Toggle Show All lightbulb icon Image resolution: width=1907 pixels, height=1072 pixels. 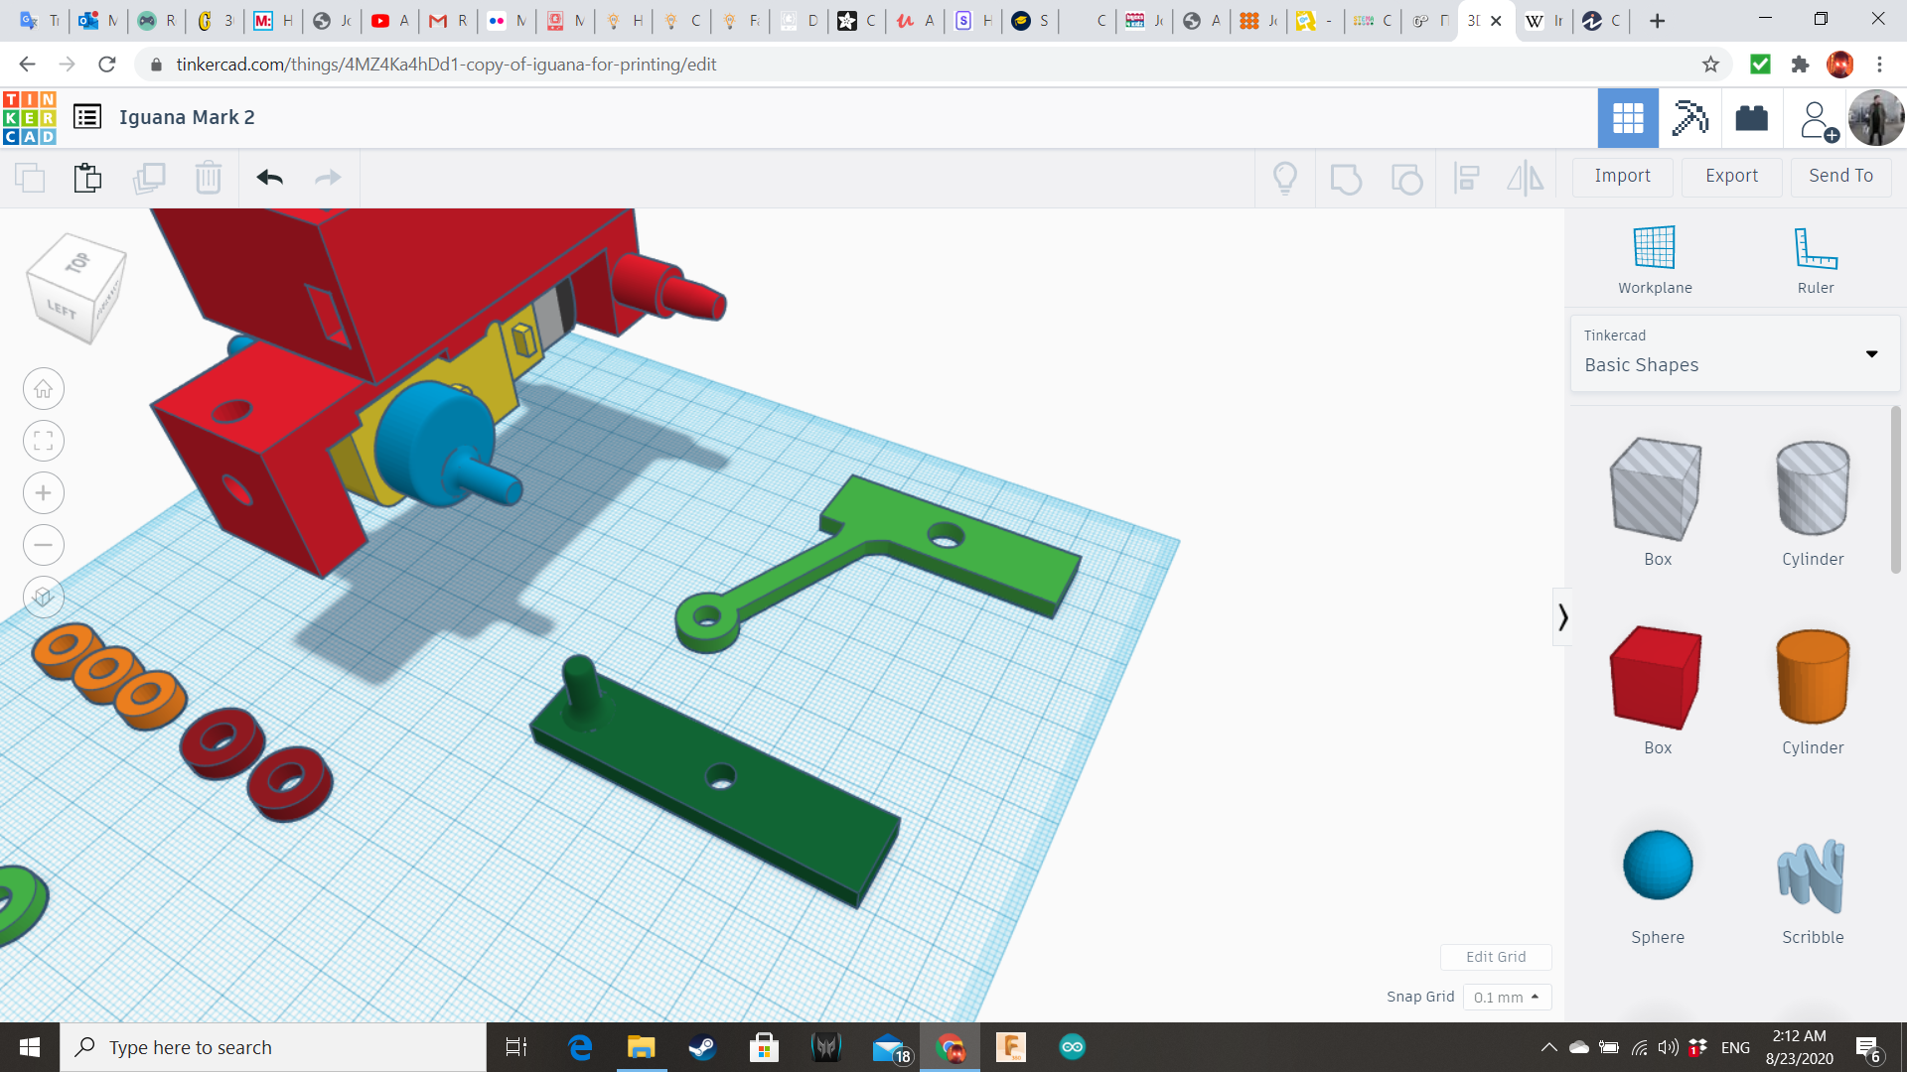coord(1285,178)
